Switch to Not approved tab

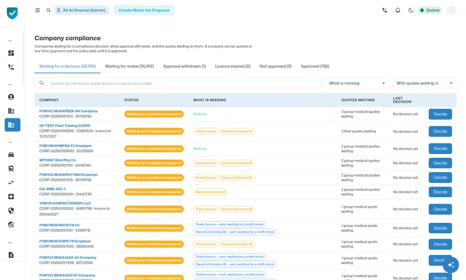click(x=276, y=66)
